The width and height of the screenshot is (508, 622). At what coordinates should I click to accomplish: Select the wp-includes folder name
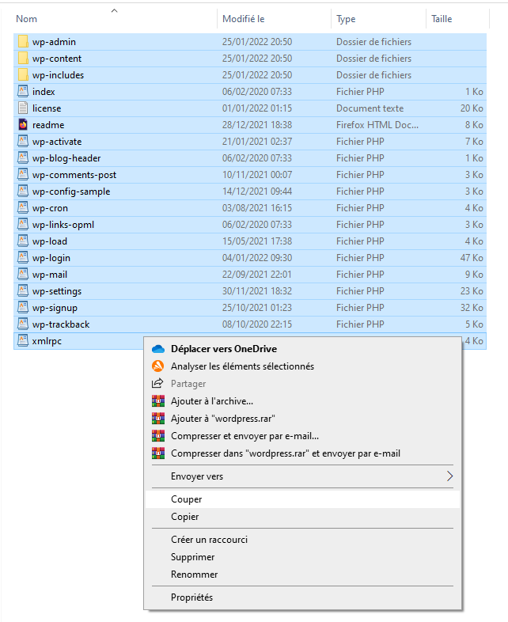[58, 75]
